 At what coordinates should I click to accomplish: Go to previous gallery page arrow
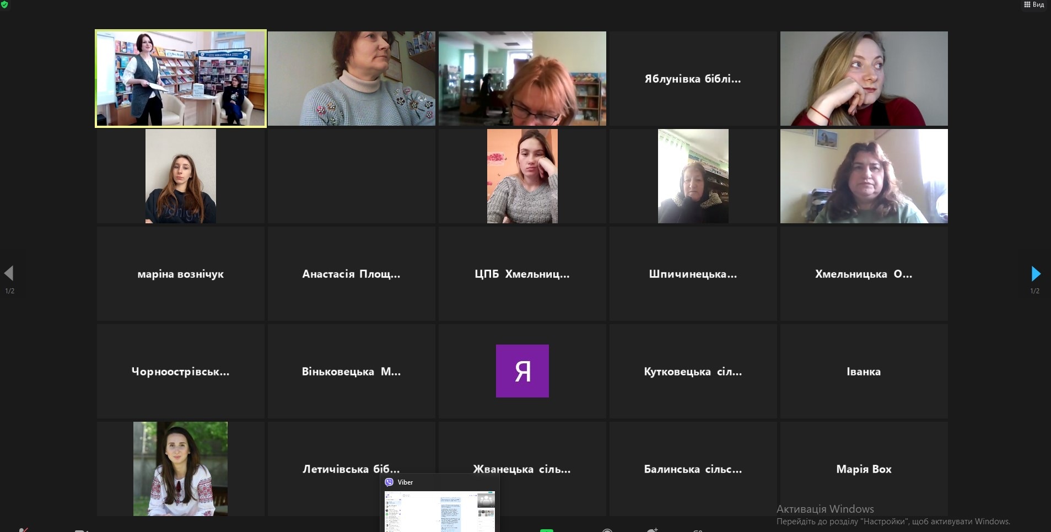coord(9,273)
